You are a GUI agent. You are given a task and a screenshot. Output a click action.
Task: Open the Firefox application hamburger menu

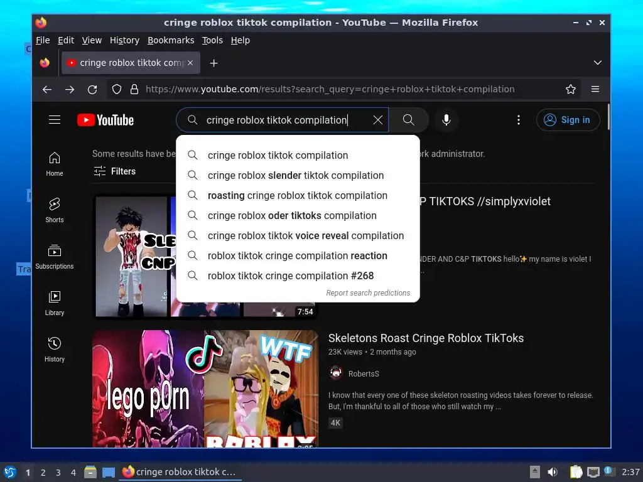coord(595,89)
